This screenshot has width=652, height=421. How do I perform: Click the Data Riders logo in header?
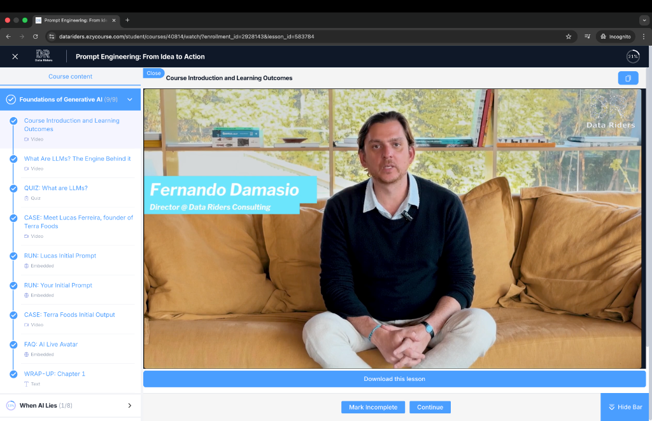click(x=44, y=55)
